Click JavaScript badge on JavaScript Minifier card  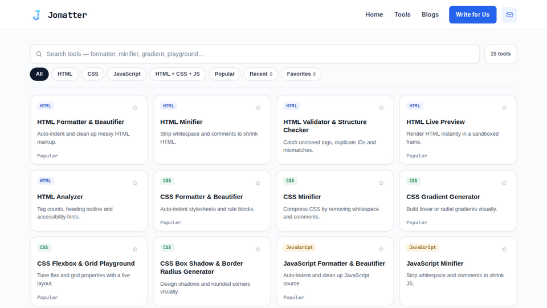[x=422, y=248]
